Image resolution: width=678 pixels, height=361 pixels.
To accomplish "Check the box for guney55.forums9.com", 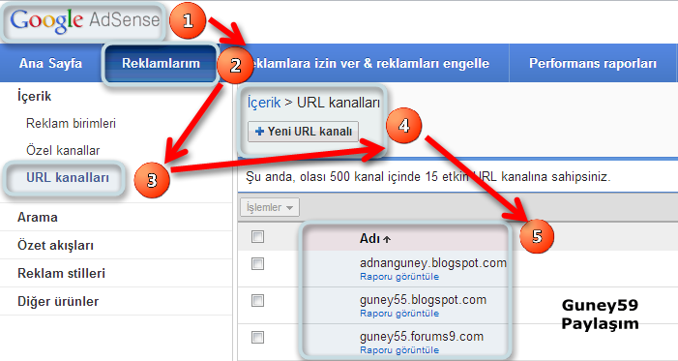I will click(257, 337).
